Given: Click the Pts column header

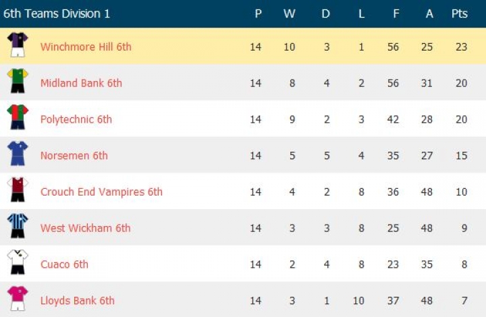Looking at the screenshot, I should click(x=460, y=13).
